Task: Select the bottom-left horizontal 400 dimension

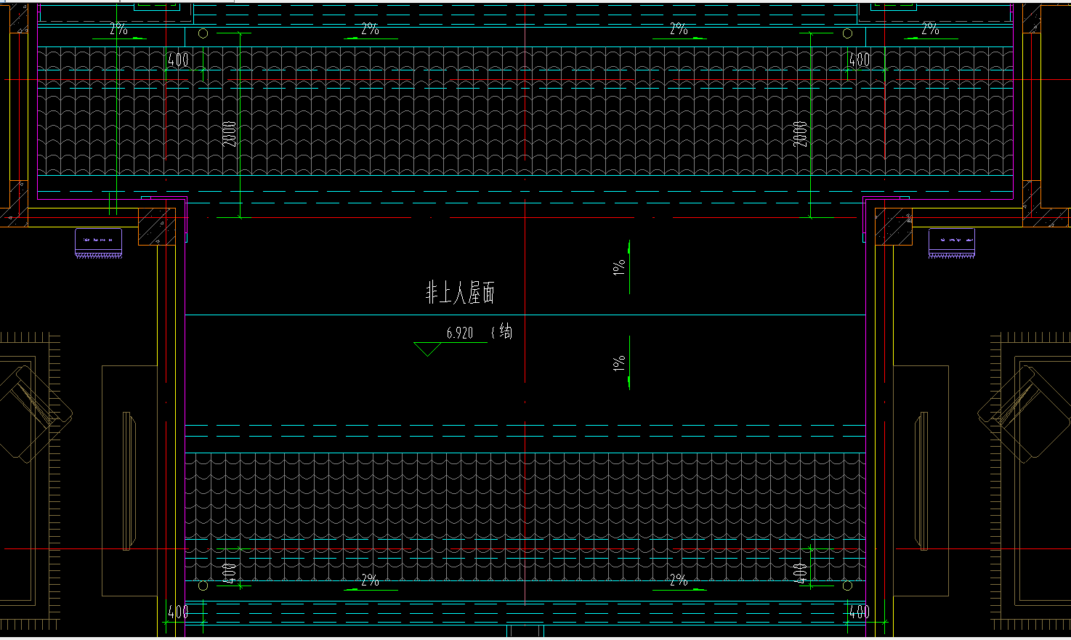Action: coord(179,612)
